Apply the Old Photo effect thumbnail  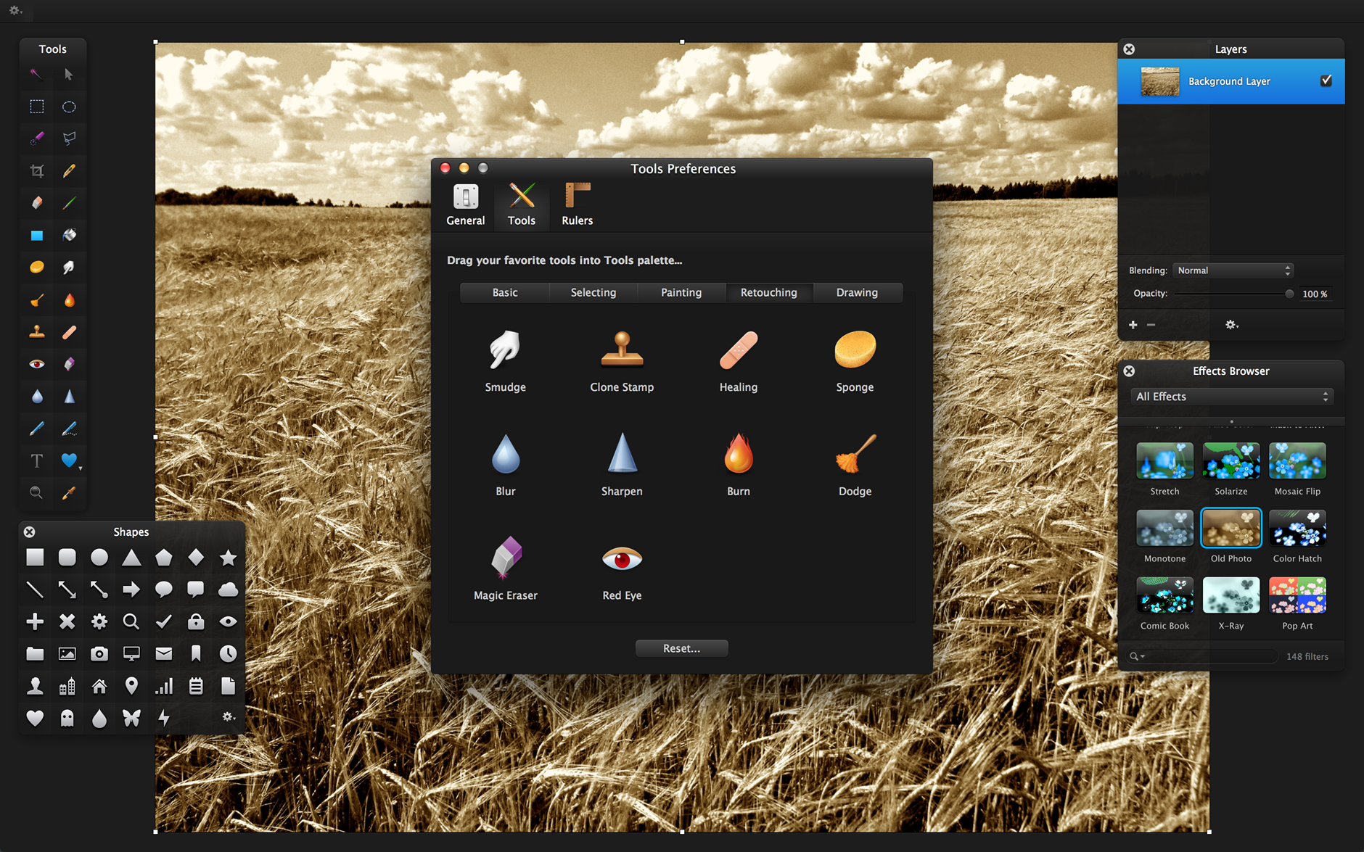(1231, 528)
